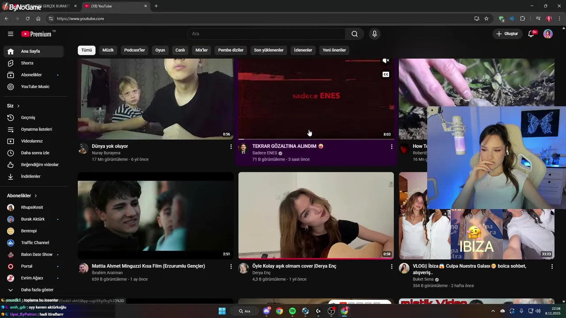Open the YouTube account avatar menu
The width and height of the screenshot is (566, 318).
[548, 34]
